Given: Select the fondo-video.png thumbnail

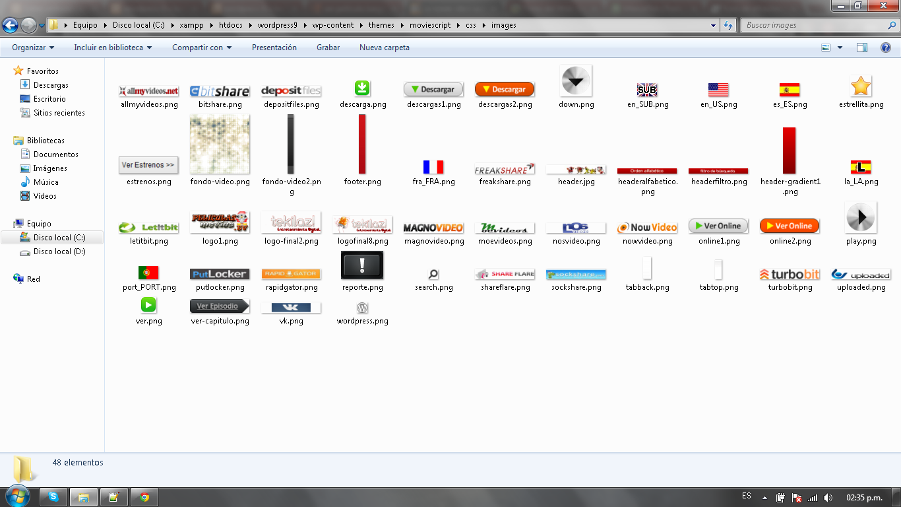Looking at the screenshot, I should [x=220, y=145].
